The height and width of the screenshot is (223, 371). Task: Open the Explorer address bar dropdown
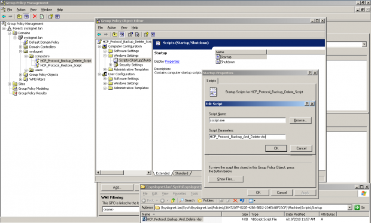(x=350, y=207)
